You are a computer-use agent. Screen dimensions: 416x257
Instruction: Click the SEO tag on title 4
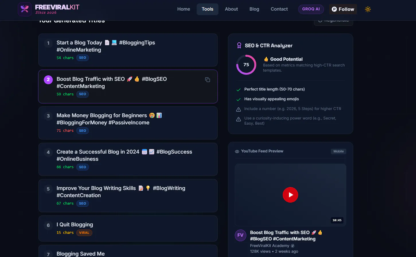click(83, 167)
